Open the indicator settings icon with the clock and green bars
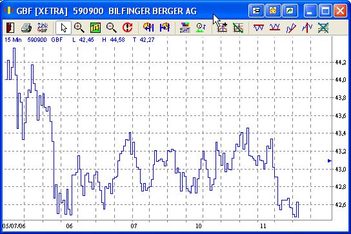The width and height of the screenshot is (351, 234). [201, 28]
